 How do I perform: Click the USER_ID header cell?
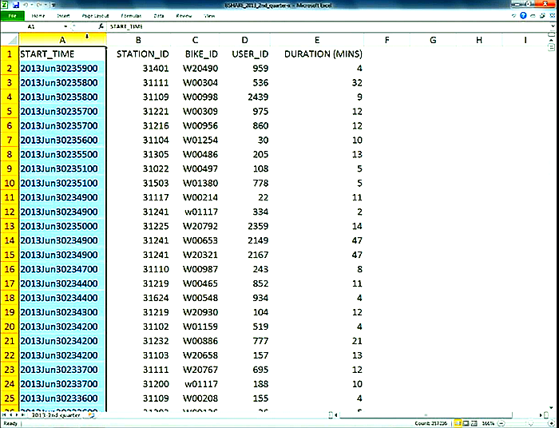pyautogui.click(x=244, y=54)
